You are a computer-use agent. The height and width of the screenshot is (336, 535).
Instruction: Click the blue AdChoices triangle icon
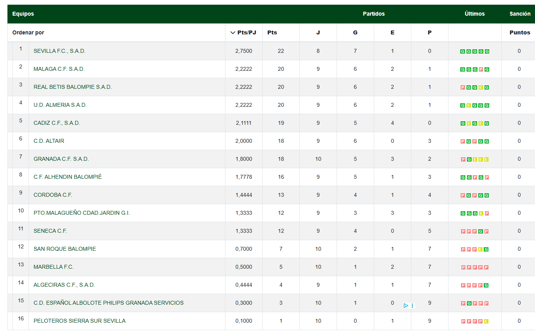[x=406, y=305]
